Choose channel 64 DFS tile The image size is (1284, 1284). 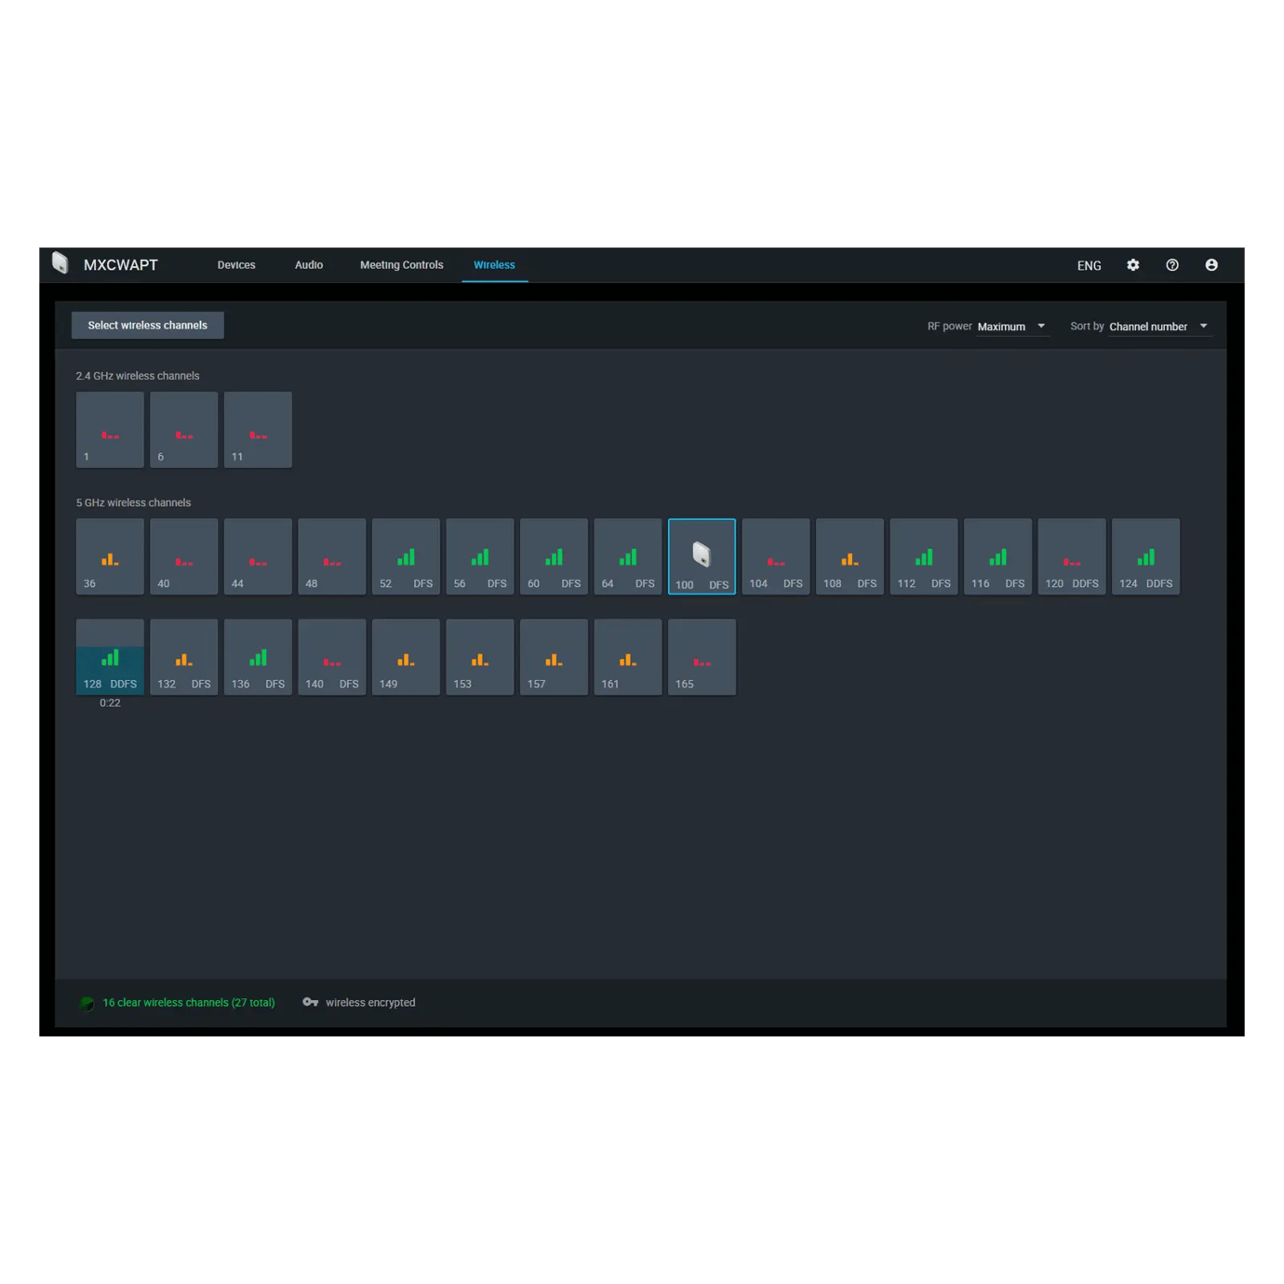pos(628,556)
